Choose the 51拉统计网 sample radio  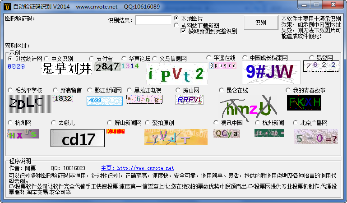pyautogui.click(x=11, y=58)
